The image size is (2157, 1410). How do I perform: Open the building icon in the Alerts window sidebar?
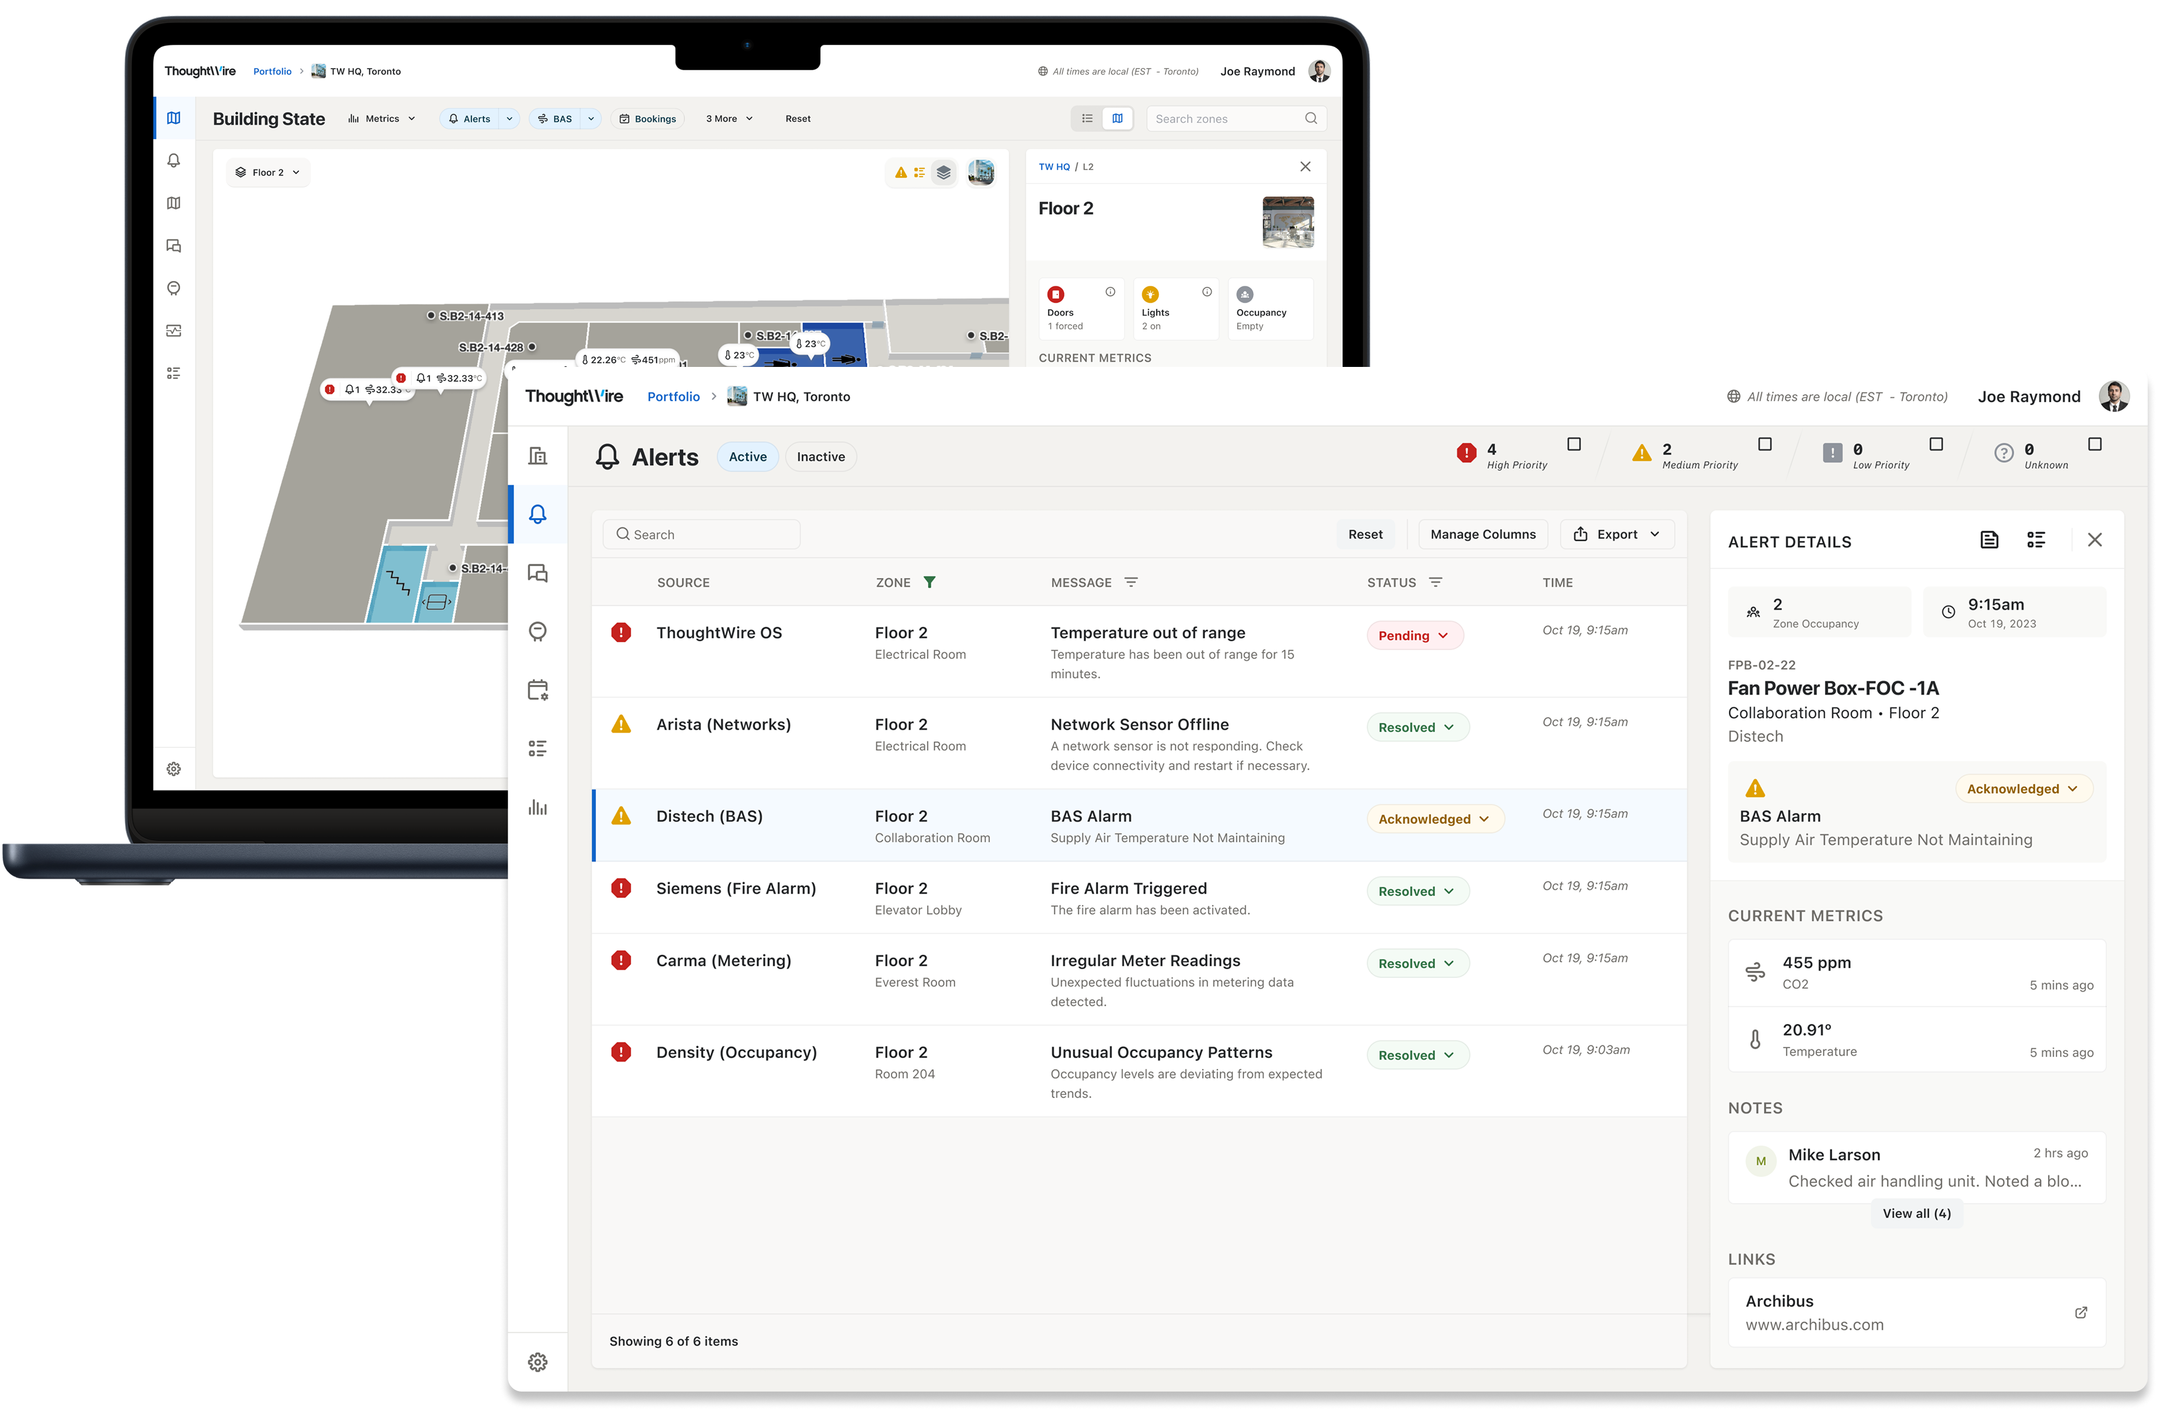(x=537, y=455)
